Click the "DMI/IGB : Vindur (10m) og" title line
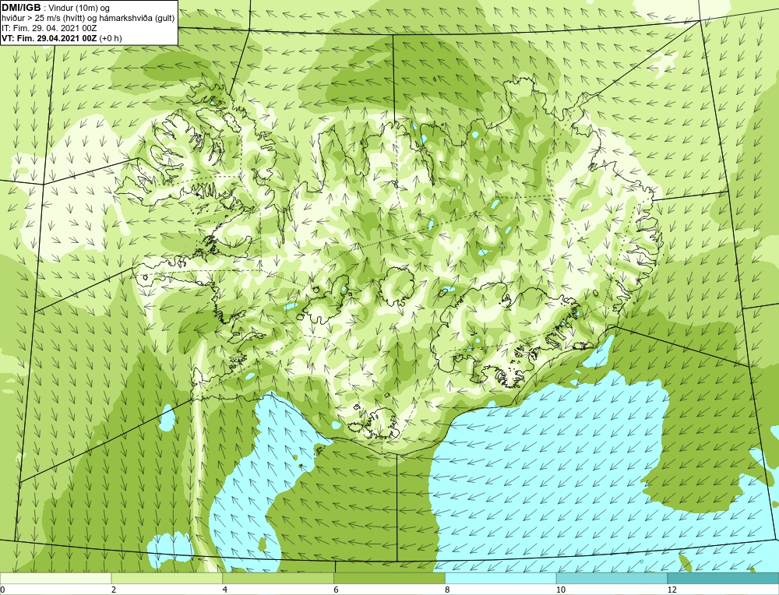This screenshot has width=779, height=595. pyautogui.click(x=56, y=8)
